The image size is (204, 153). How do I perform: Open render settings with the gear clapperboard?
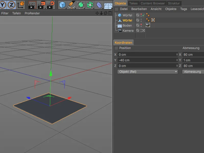coord(50,5)
